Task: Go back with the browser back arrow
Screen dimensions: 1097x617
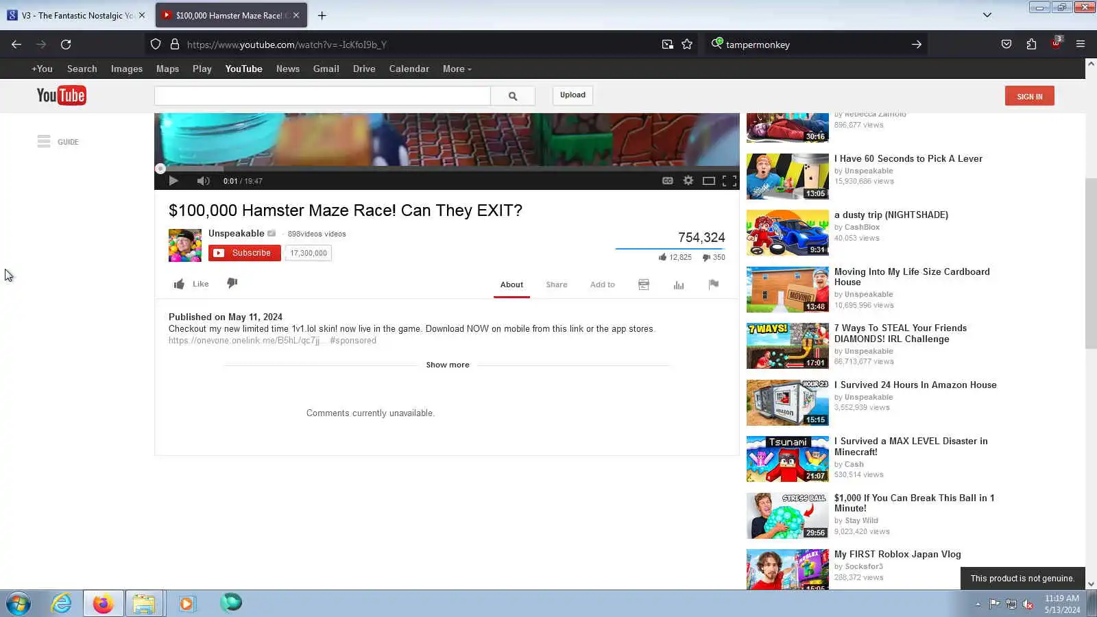Action: pyautogui.click(x=16, y=45)
